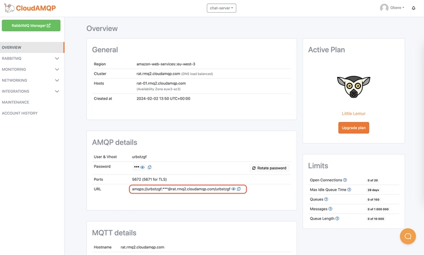Viewport: 424px width, 255px height.
Task: Copy the AMQP password to clipboard
Action: click(149, 167)
